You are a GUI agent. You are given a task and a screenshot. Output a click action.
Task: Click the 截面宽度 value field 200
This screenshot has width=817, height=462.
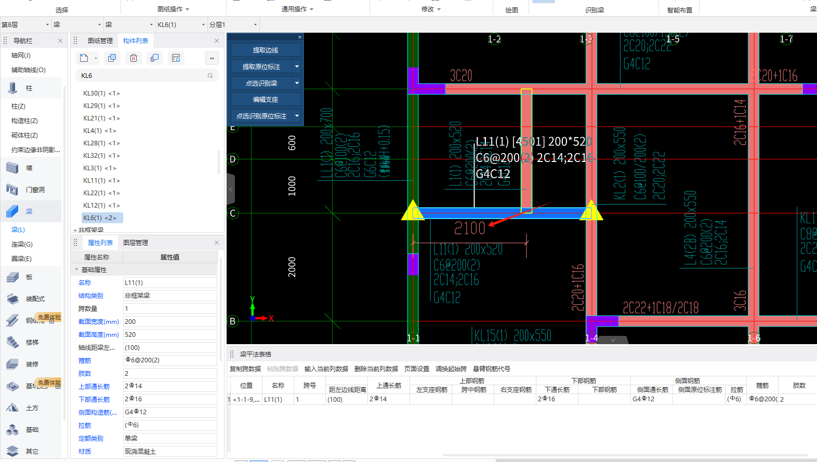[x=170, y=322]
